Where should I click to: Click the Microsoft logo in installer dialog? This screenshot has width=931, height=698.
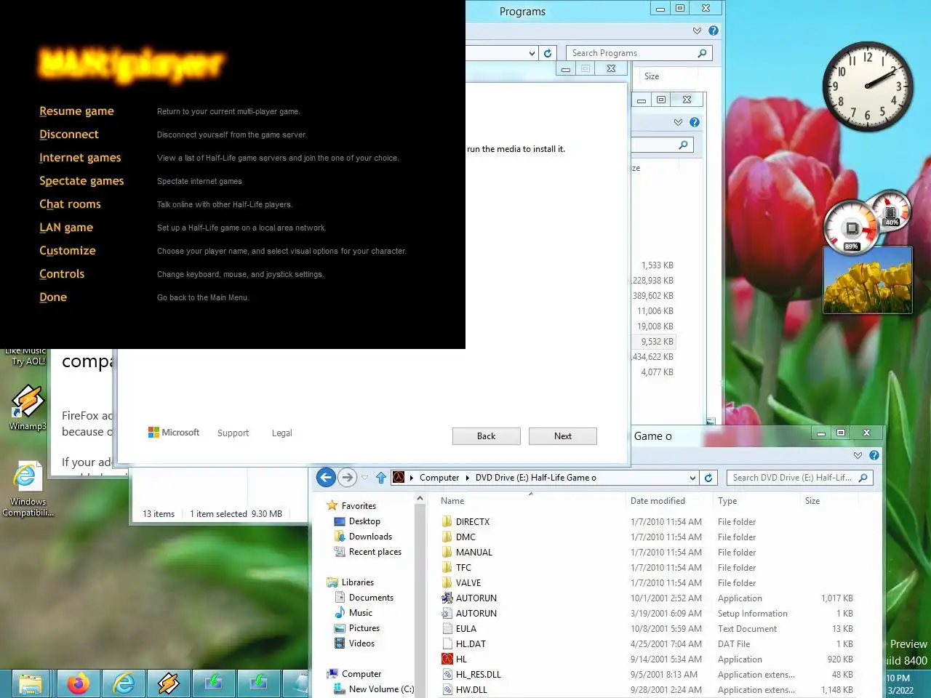click(x=174, y=433)
